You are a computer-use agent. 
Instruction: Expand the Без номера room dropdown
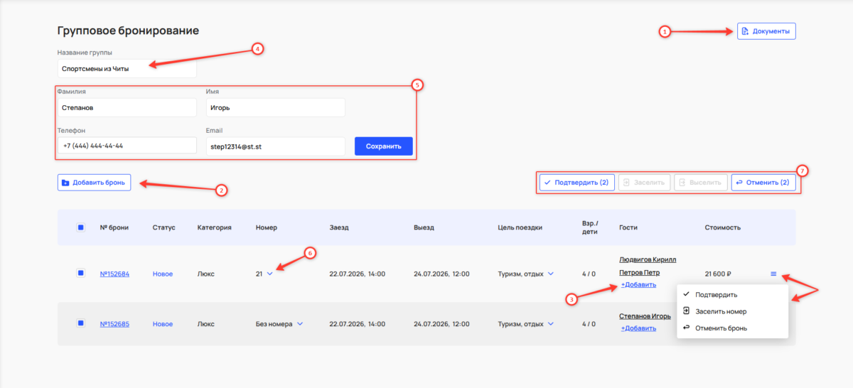pos(300,324)
